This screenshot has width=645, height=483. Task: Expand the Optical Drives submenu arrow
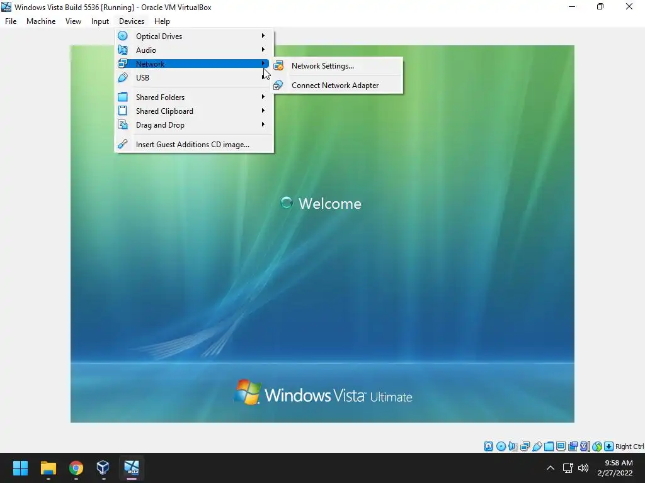coord(263,36)
